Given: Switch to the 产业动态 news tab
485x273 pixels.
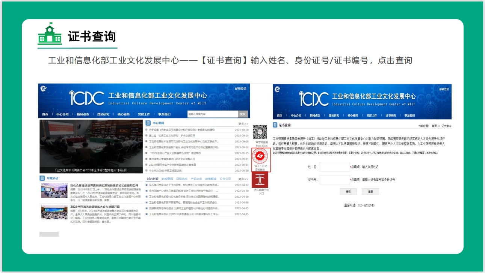Looking at the screenshot, I should pos(196,179).
